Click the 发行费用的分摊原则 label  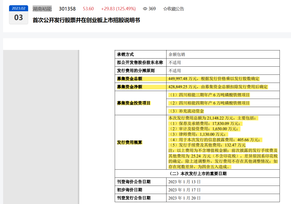click(136, 71)
